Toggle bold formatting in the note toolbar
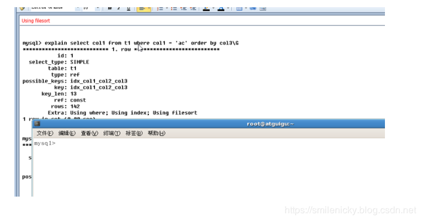This screenshot has height=221, width=422. tap(110, 8)
